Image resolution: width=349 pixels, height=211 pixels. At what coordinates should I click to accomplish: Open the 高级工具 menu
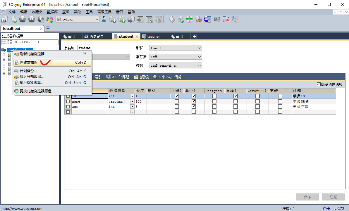tap(104, 12)
